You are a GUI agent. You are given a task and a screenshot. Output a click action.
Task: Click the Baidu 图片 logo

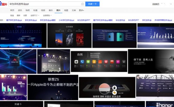click(4, 4)
